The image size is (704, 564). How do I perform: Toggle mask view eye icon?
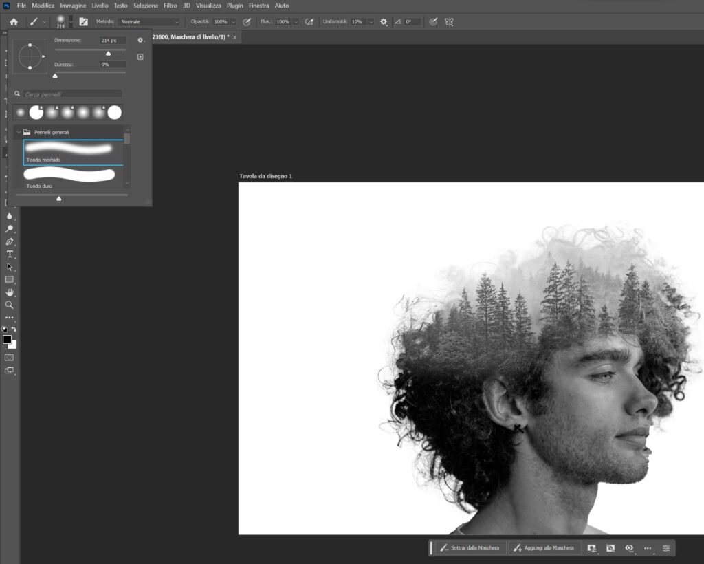630,547
